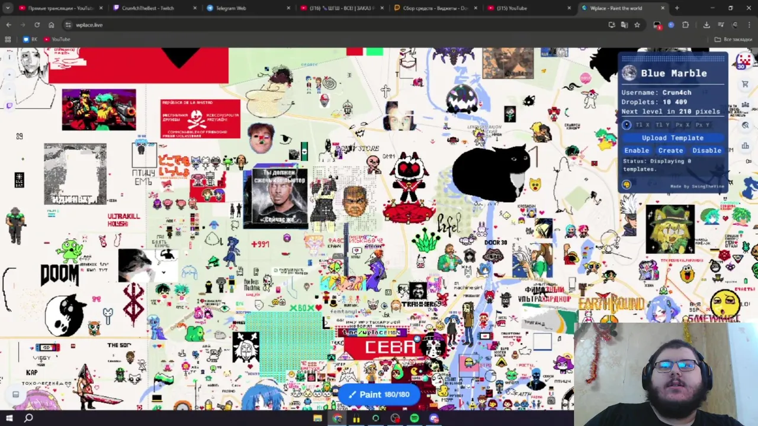Click the yin-yang cat pixel art
The image size is (758, 426).
tap(65, 314)
